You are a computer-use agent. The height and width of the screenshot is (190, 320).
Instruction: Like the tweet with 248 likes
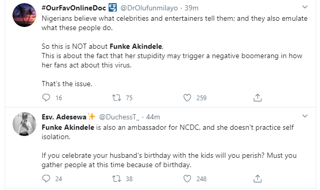187,179
